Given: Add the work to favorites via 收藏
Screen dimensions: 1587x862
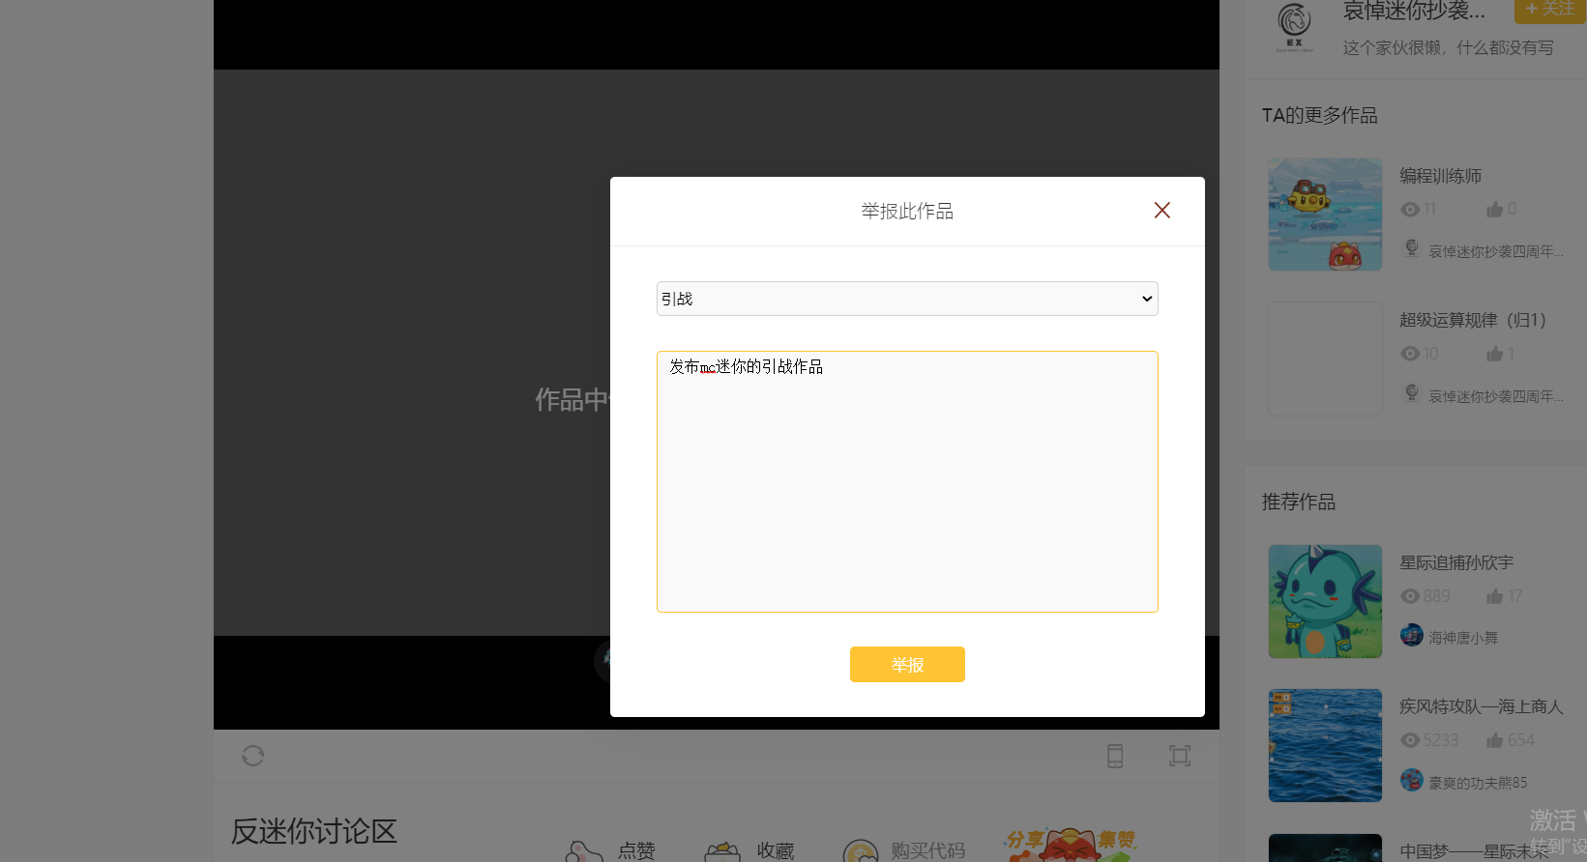Looking at the screenshot, I should [750, 850].
